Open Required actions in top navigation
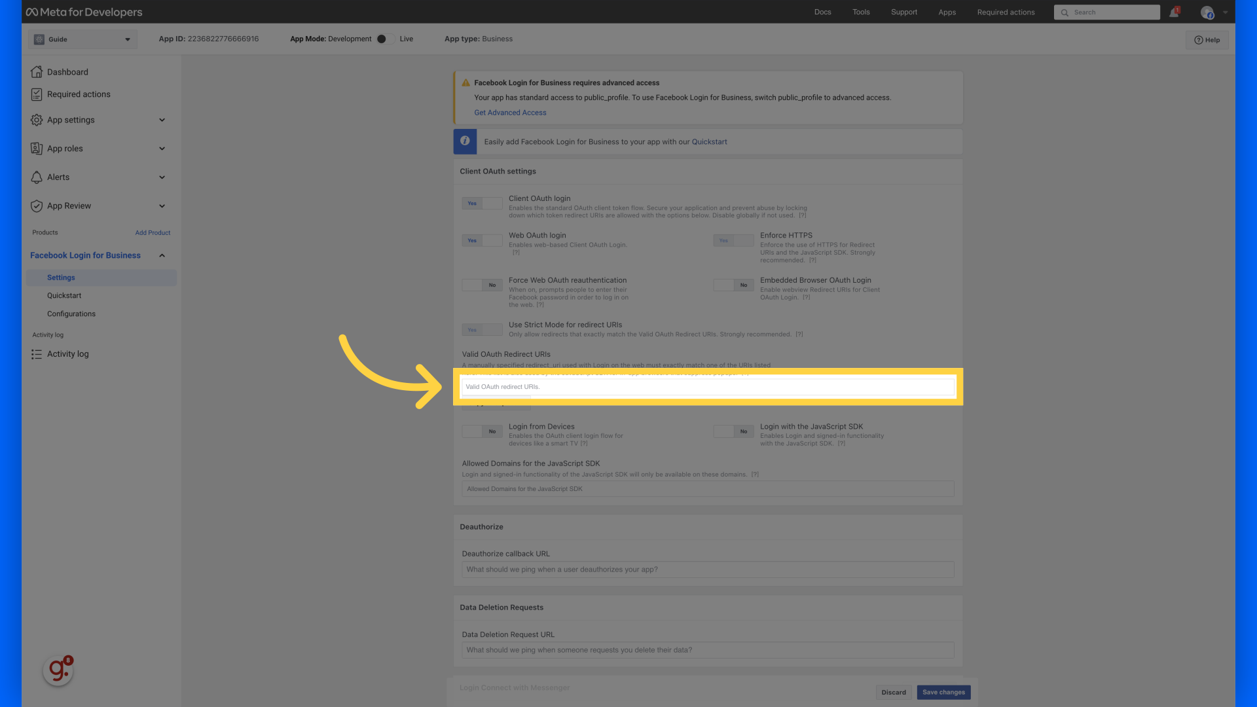 click(1006, 12)
